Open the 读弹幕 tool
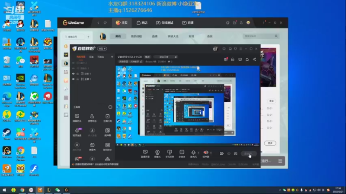Screen dimensions: 346x194 [x=107, y=132]
